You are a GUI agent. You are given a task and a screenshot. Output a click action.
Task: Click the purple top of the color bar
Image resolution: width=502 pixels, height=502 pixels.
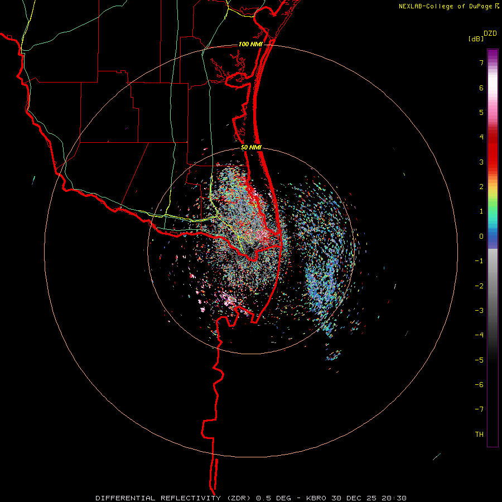(493, 55)
